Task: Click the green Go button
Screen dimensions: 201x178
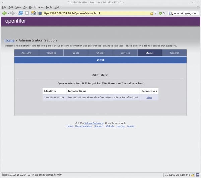Action: (162, 13)
